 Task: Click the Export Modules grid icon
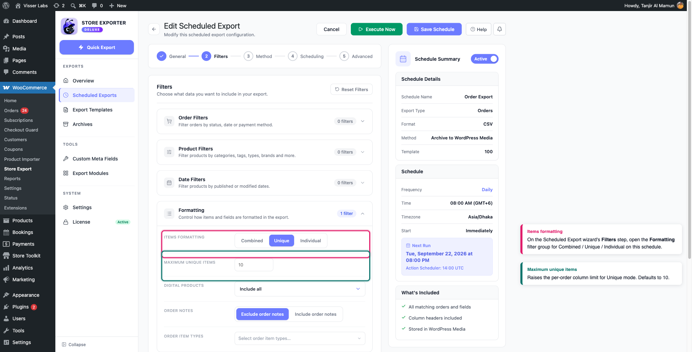pos(66,173)
